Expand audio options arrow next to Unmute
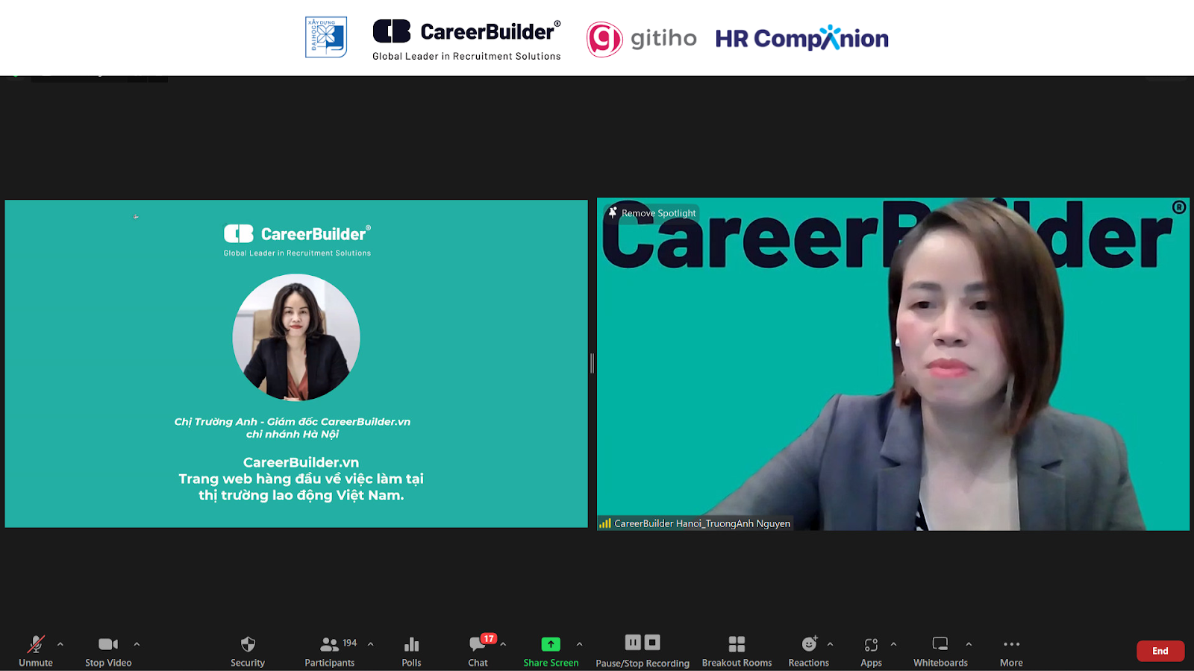This screenshot has width=1194, height=671. (60, 644)
